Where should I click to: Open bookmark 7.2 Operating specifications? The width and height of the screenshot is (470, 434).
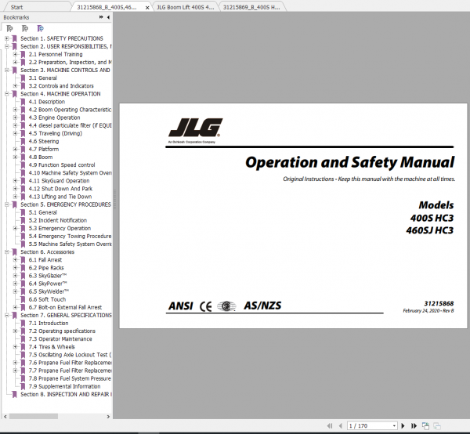(62, 331)
